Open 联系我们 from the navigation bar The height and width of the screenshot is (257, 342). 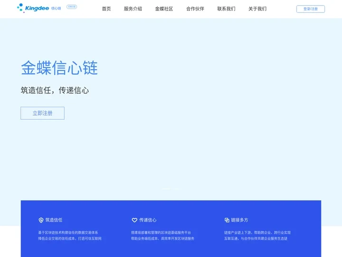click(227, 9)
